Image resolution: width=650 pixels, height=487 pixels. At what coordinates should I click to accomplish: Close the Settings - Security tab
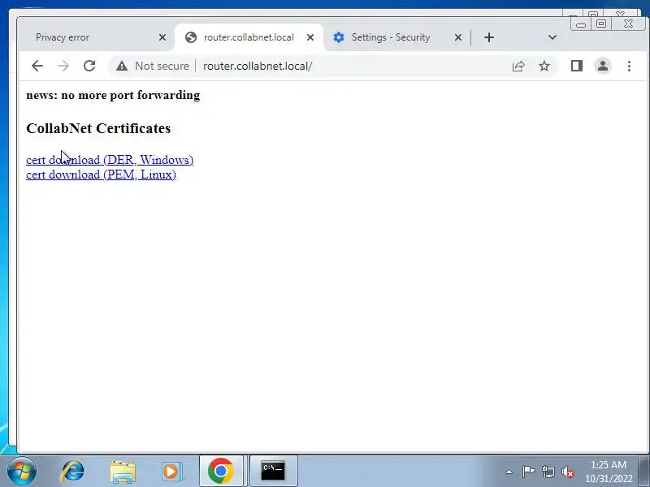(458, 37)
